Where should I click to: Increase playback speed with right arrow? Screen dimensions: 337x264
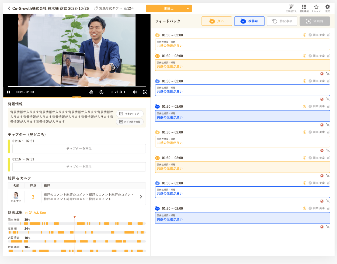[125, 92]
